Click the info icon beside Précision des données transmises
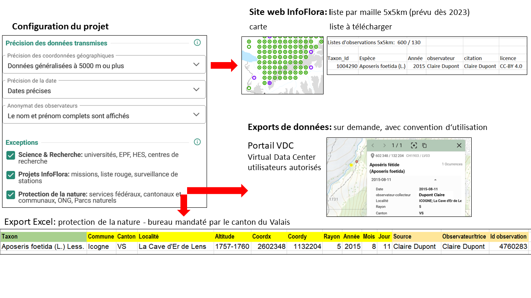This screenshot has height=298, width=531. 197,43
